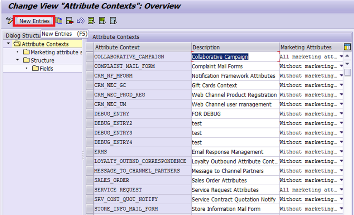Click the Gift Cards Context description field
The height and width of the screenshot is (215, 354).
pyautogui.click(x=235, y=85)
